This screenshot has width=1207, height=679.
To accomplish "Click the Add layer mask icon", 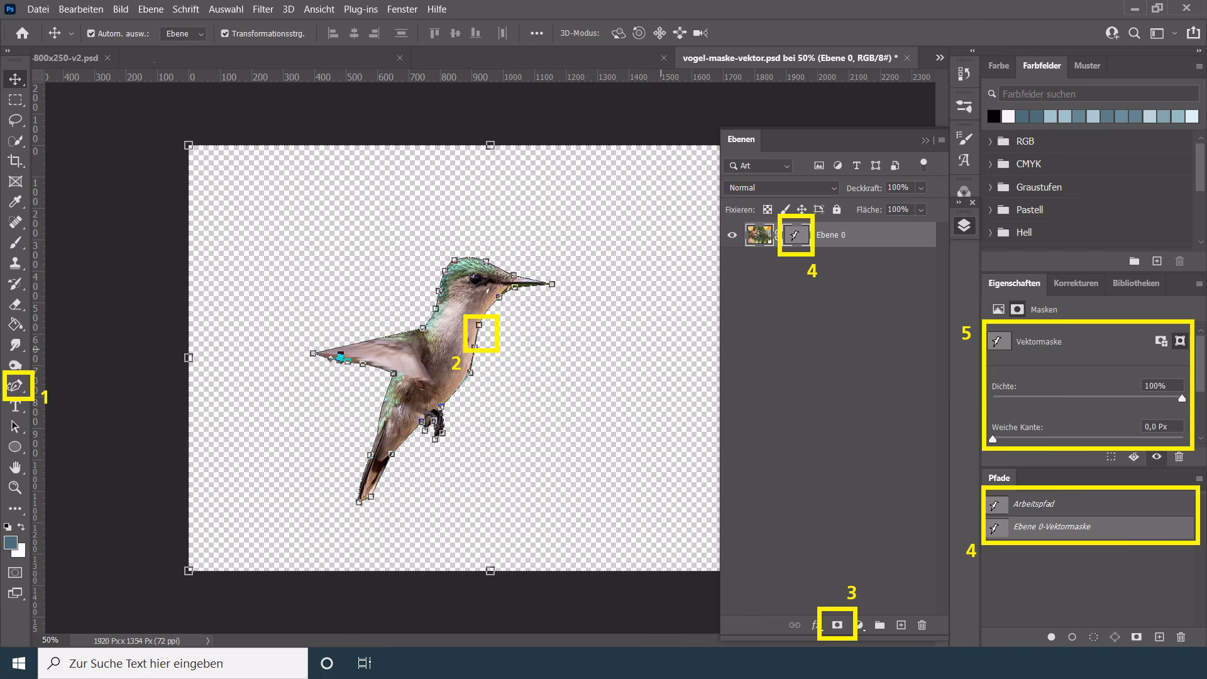I will point(837,624).
